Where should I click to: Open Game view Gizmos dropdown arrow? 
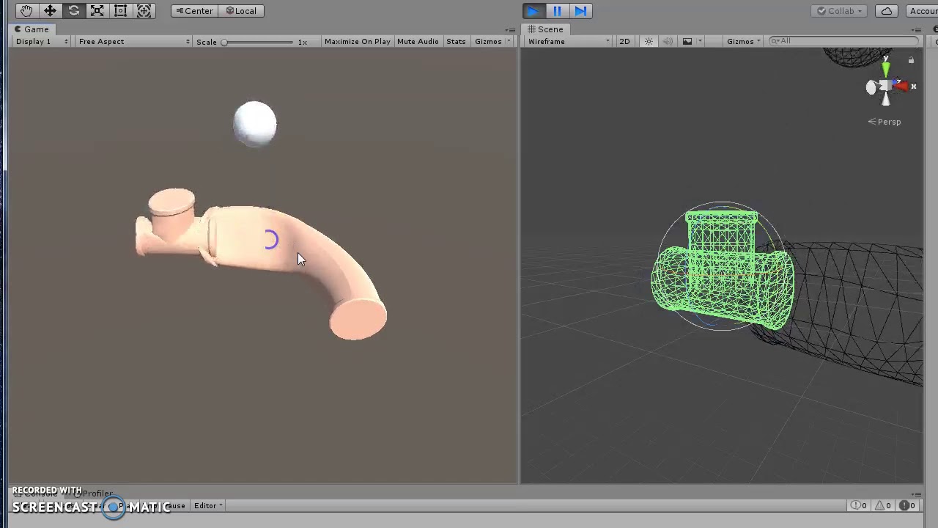point(509,42)
